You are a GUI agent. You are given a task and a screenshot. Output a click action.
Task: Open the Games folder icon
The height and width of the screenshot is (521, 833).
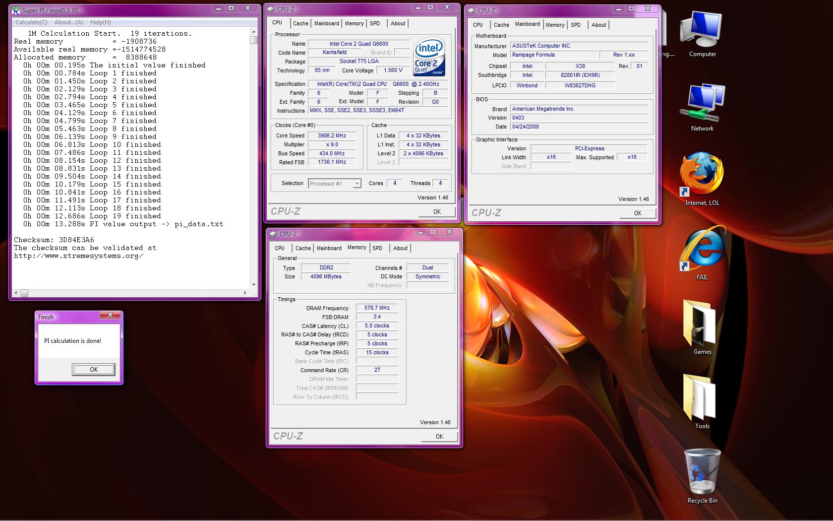[x=702, y=328]
